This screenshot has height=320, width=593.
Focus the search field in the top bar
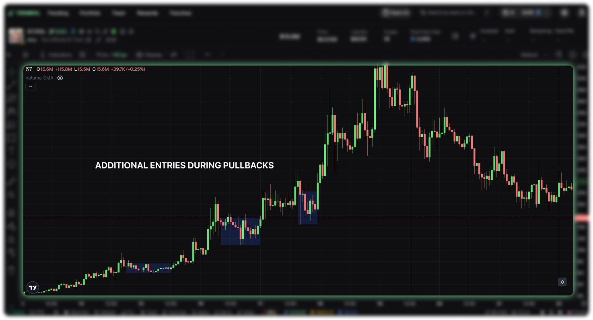click(x=451, y=13)
